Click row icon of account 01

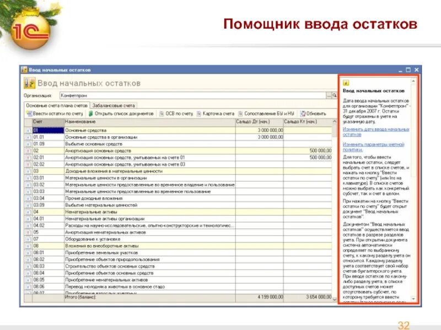(28, 130)
